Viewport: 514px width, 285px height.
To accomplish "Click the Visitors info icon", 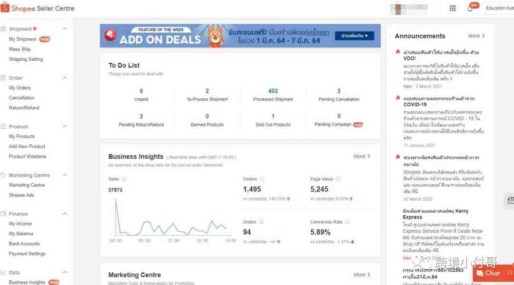I will 262,179.
